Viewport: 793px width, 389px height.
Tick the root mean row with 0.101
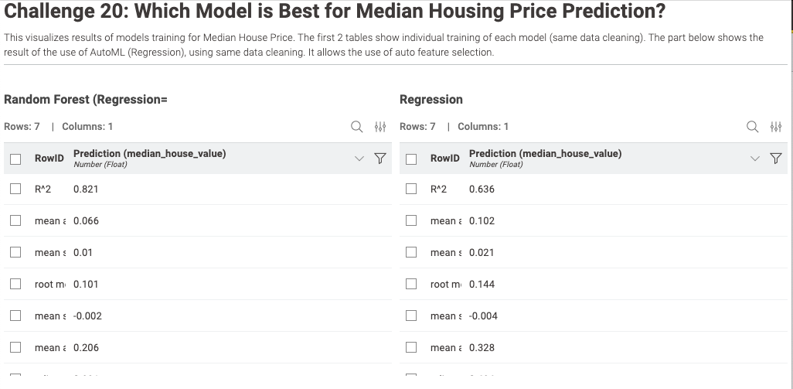[15, 285]
